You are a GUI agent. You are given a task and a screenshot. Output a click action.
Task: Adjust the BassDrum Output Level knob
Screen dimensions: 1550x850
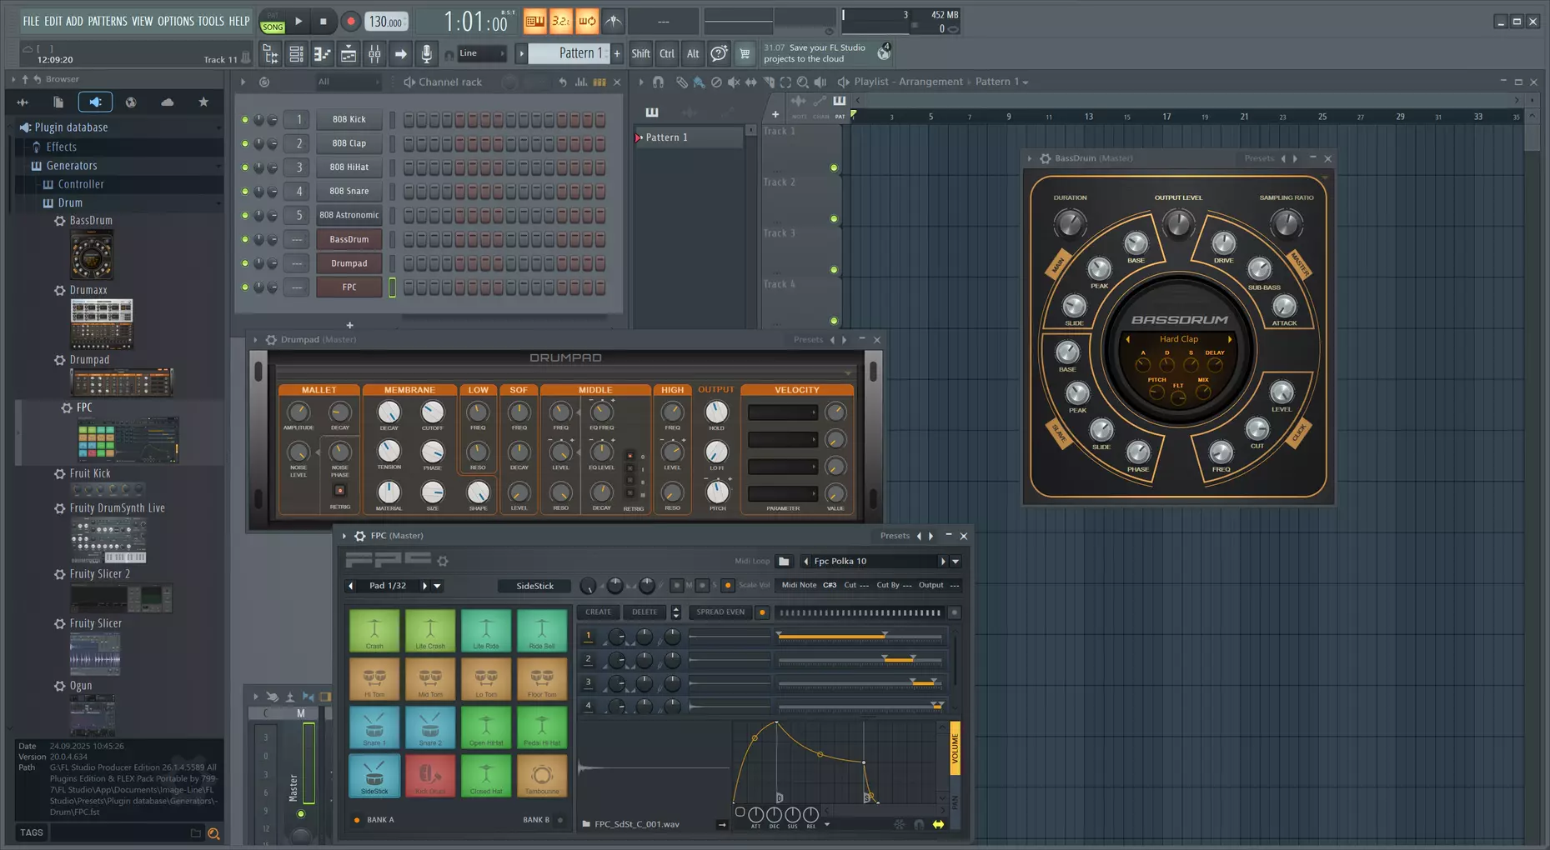[1178, 223]
